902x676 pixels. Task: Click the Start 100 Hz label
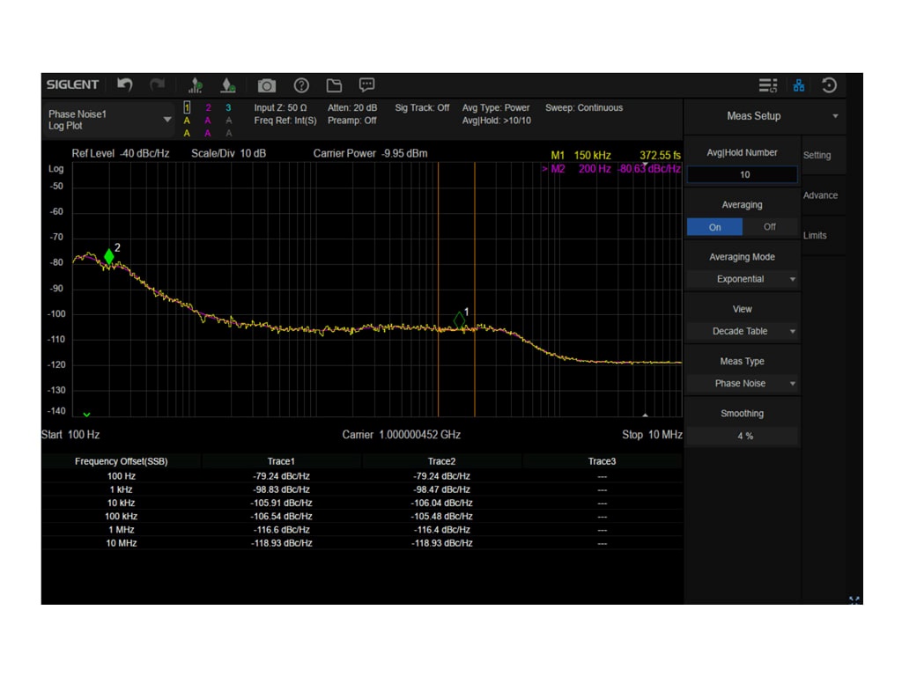[x=70, y=435]
